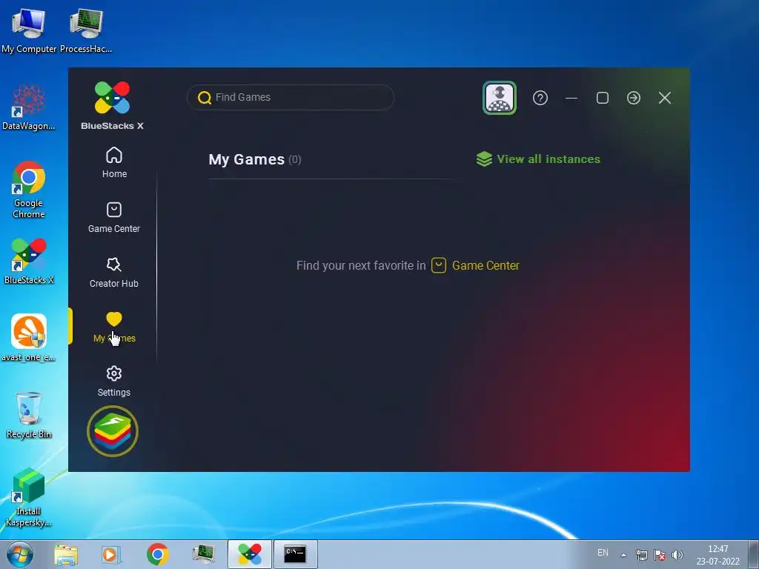Close the BlueStacks X window
759x569 pixels.
pyautogui.click(x=665, y=98)
